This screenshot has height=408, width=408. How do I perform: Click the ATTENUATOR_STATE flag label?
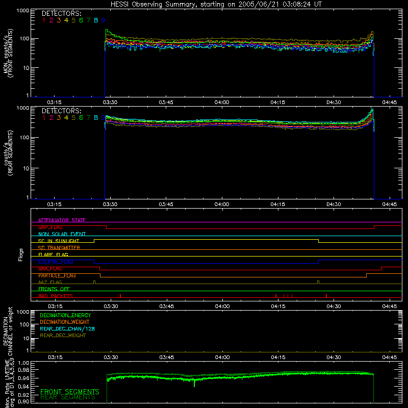tap(62, 220)
